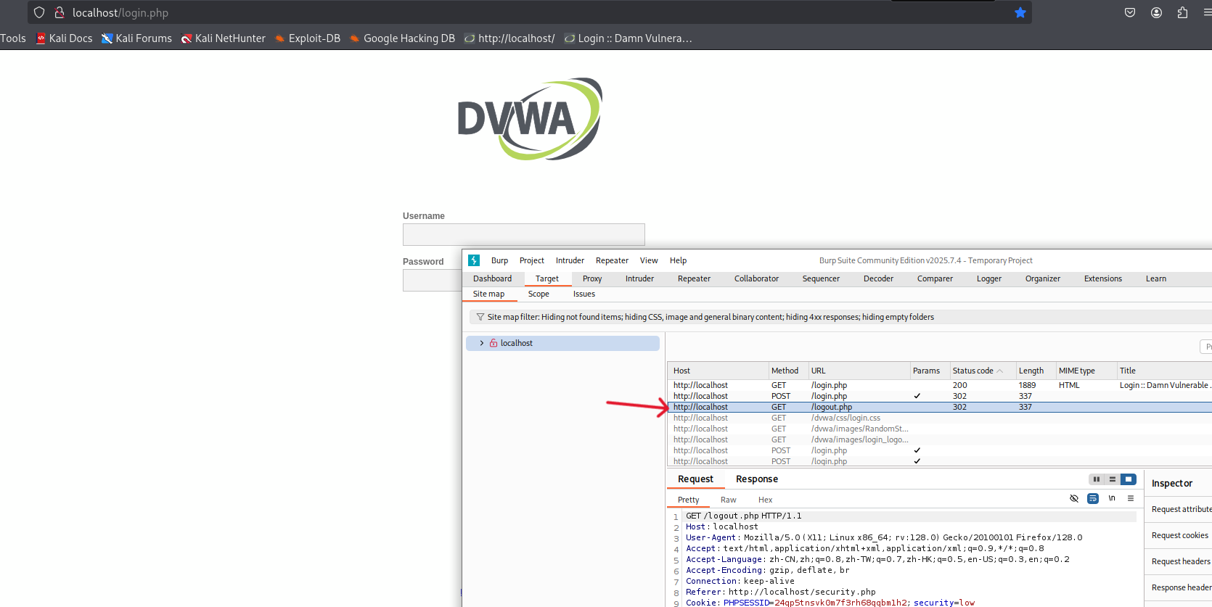Expand Request cookies in Inspector
This screenshot has height=607, width=1212.
coord(1179,535)
